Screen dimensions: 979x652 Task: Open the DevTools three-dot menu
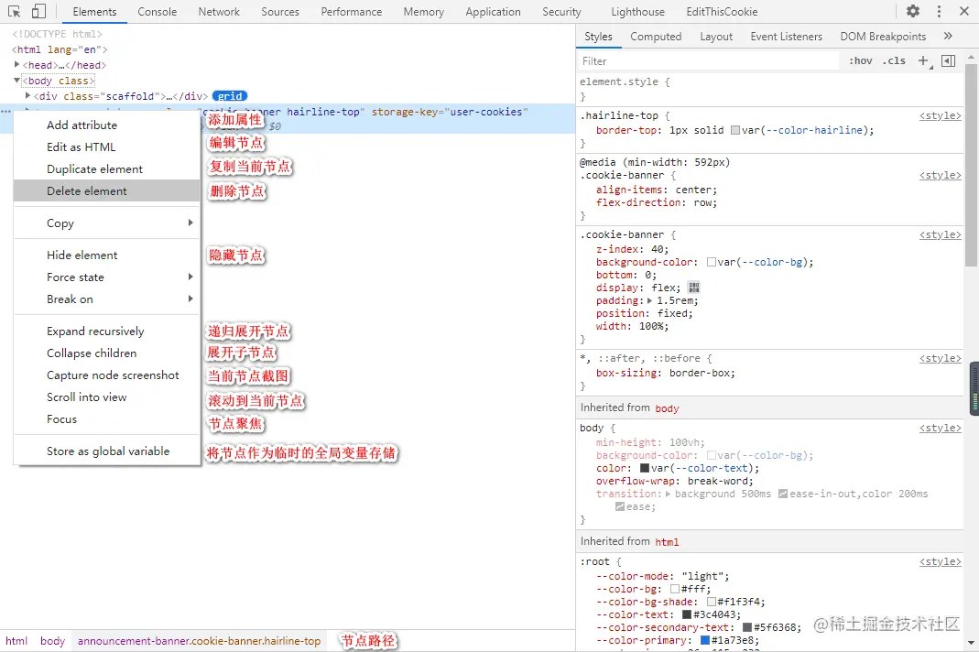coord(939,11)
